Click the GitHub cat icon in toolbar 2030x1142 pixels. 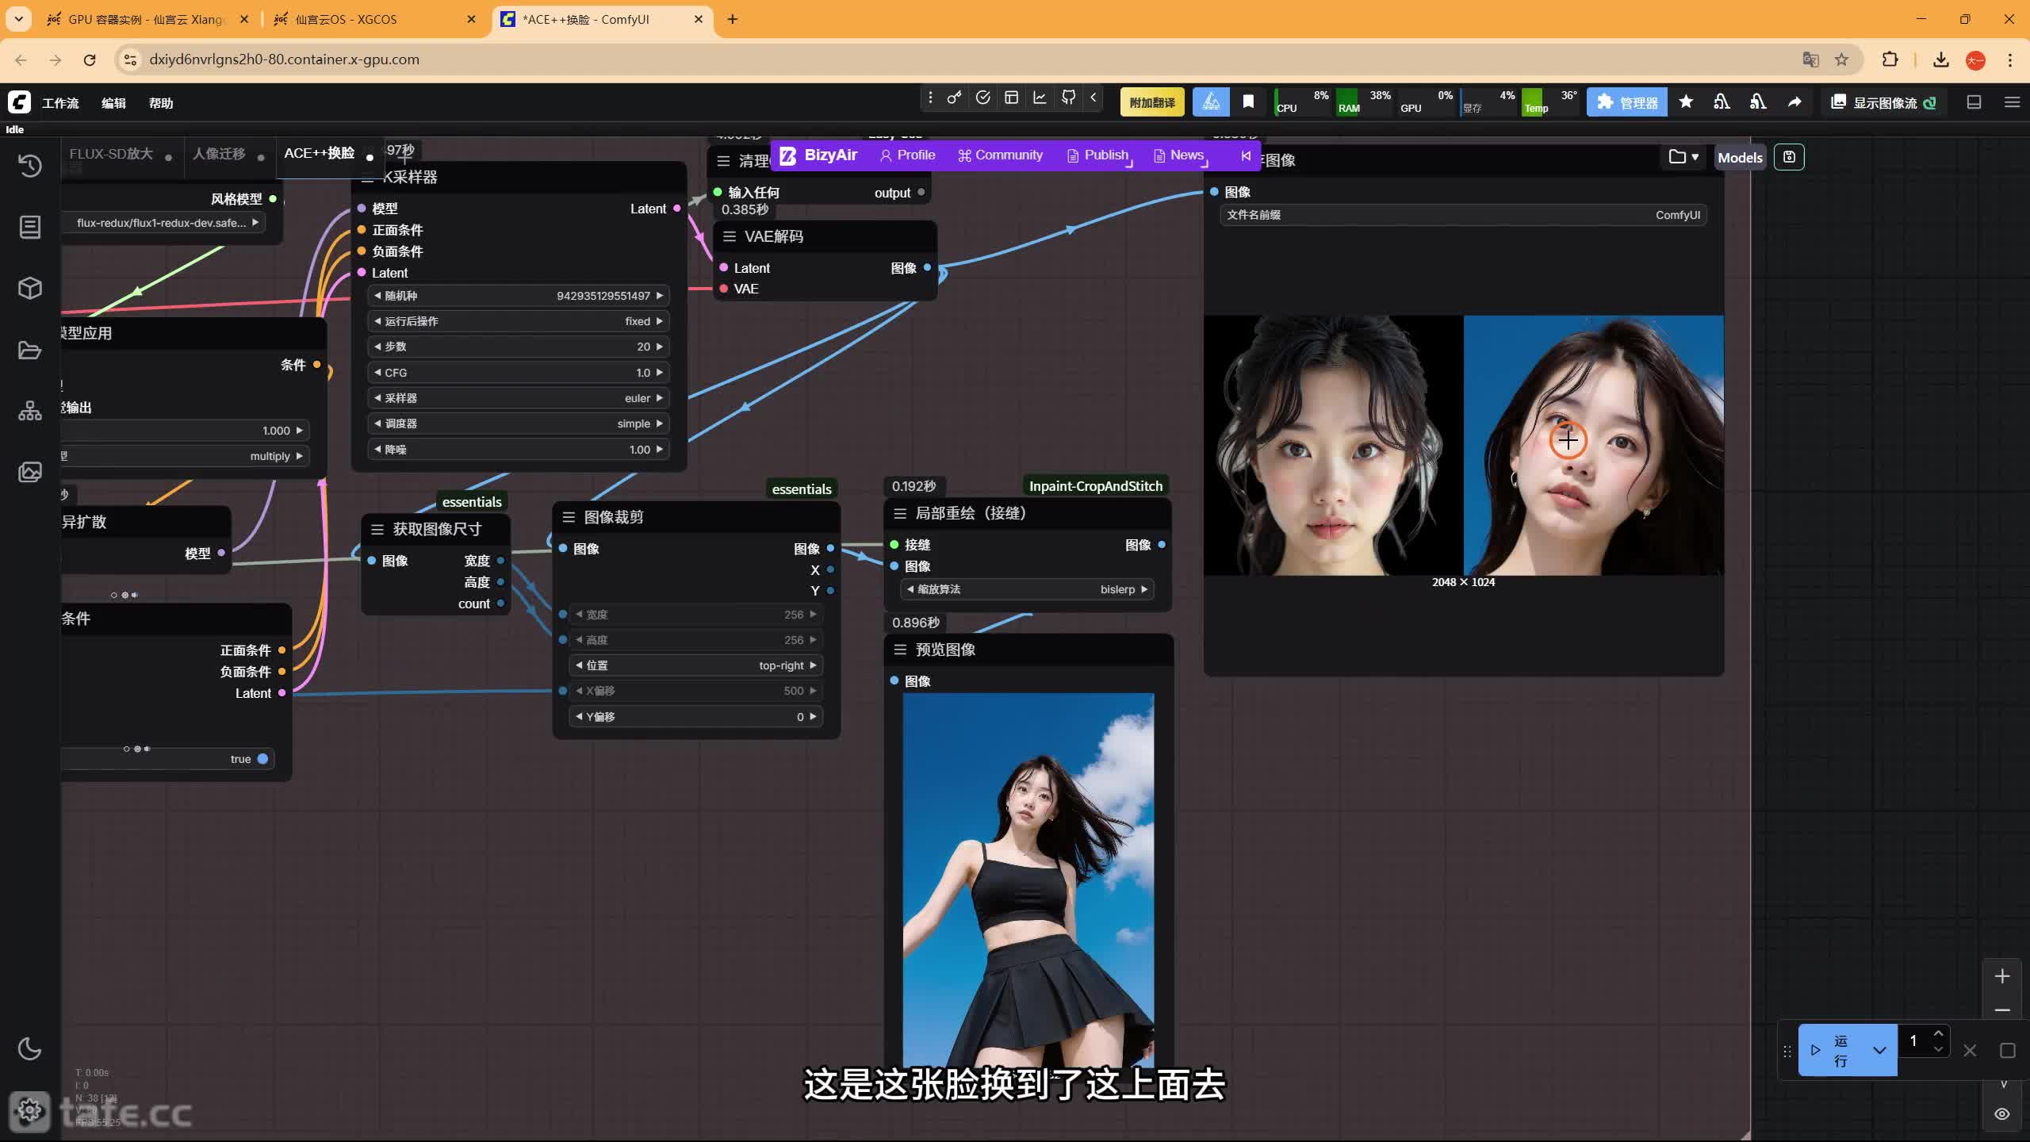coord(1069,98)
